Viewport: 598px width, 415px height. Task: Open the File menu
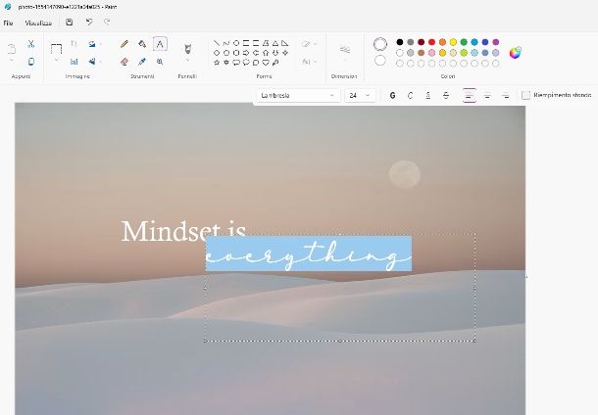pos(8,23)
